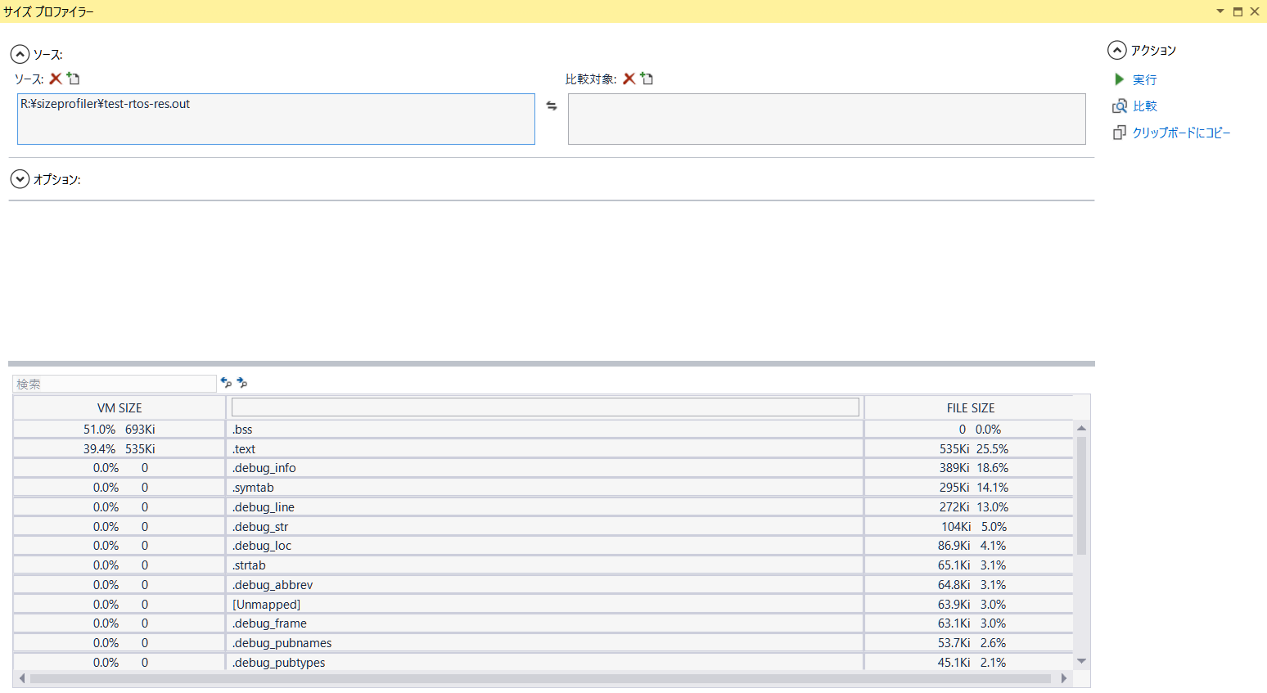Click クリップボードにコピー to copy results
The width and height of the screenshot is (1267, 693).
pyautogui.click(x=1180, y=133)
